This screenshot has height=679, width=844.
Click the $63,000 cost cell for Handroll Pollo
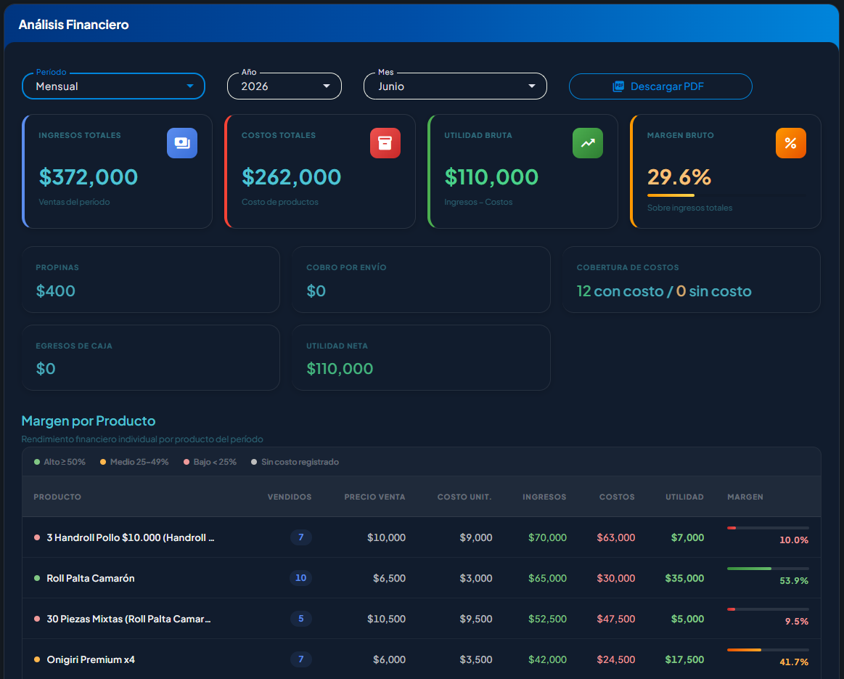(x=616, y=537)
